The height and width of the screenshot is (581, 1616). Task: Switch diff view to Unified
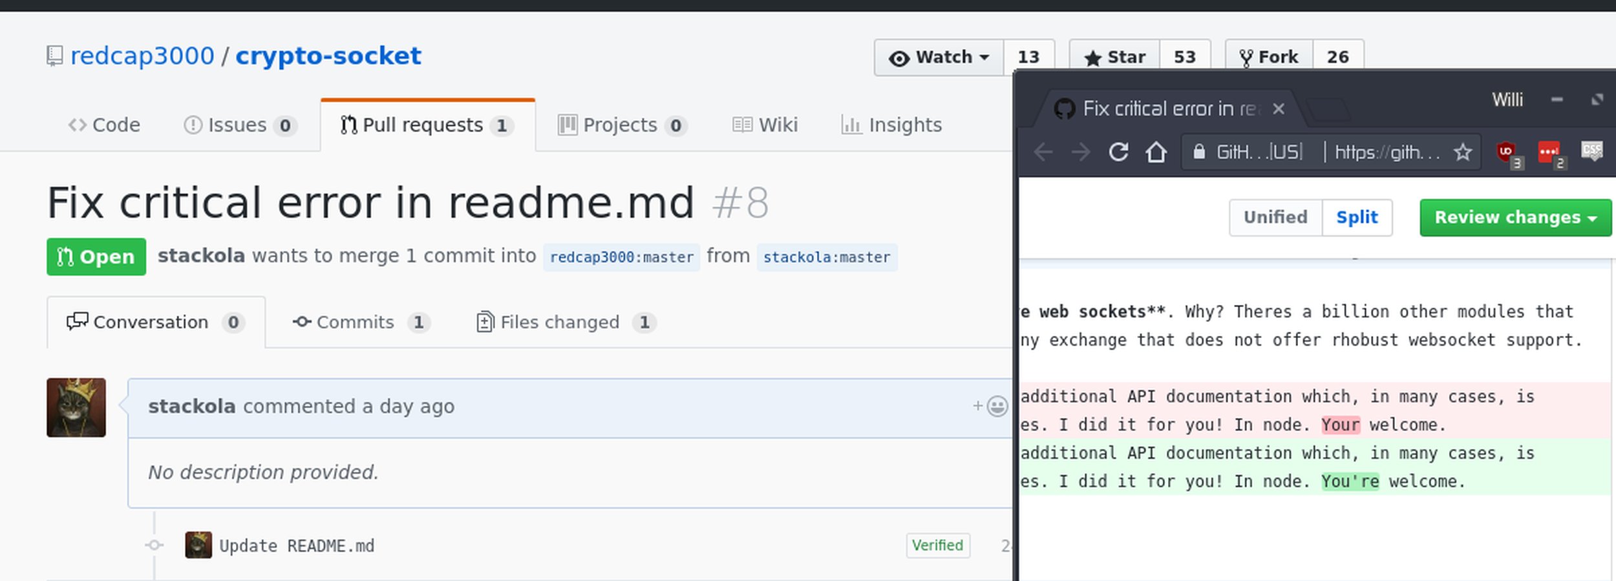[1275, 218]
